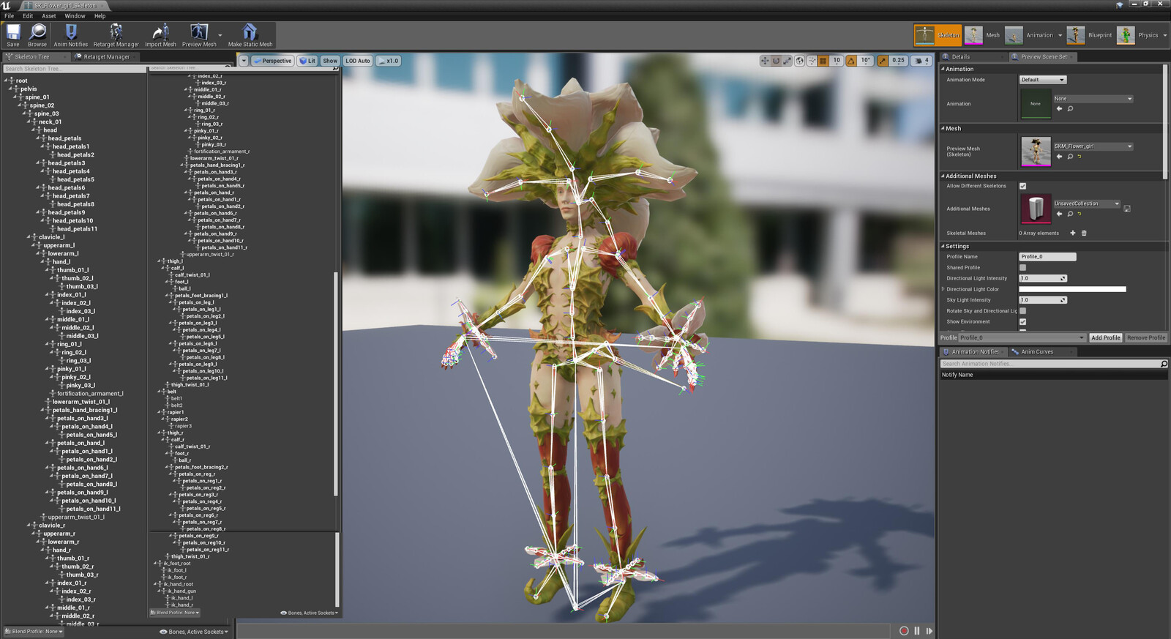
Task: Click the Remove Profile button
Action: point(1146,337)
